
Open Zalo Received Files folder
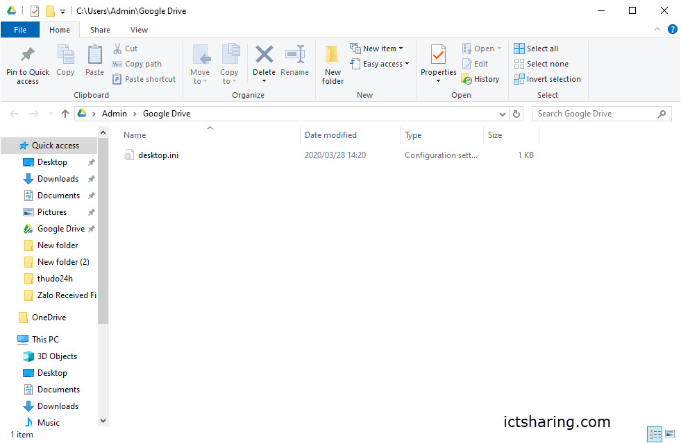tap(66, 295)
